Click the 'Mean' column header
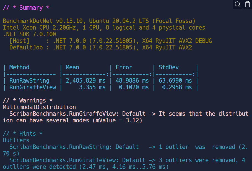The width and height of the screenshot is (252, 171). point(72,67)
